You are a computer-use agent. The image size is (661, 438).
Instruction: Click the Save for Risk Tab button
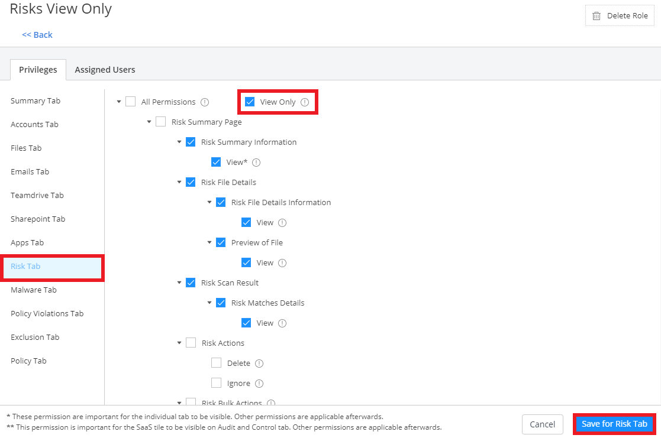[615, 424]
